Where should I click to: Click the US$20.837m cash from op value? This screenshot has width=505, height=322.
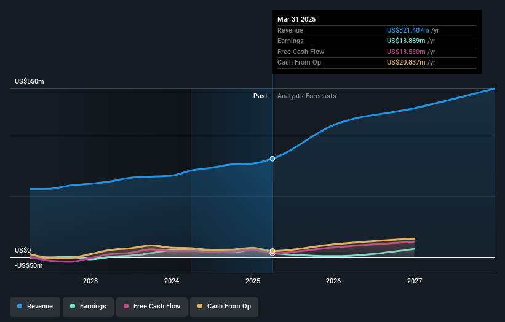406,63
